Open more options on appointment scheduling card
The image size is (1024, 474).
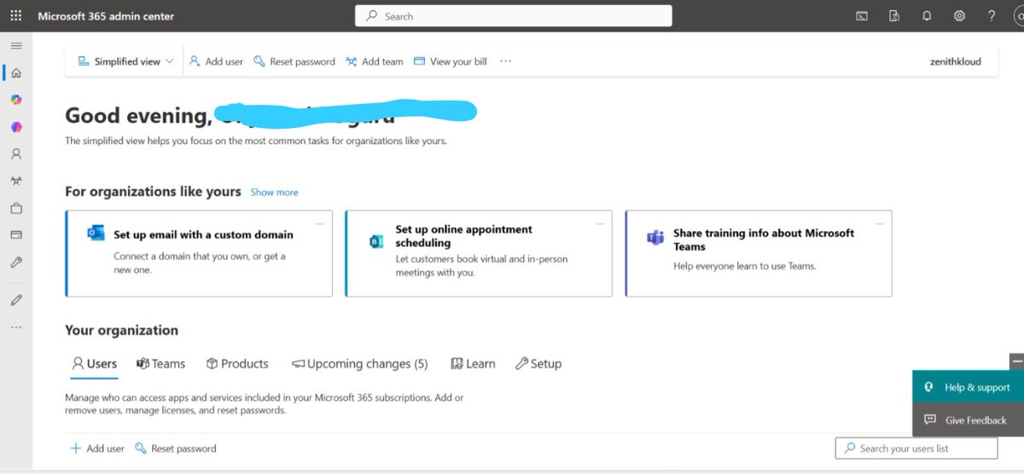600,223
